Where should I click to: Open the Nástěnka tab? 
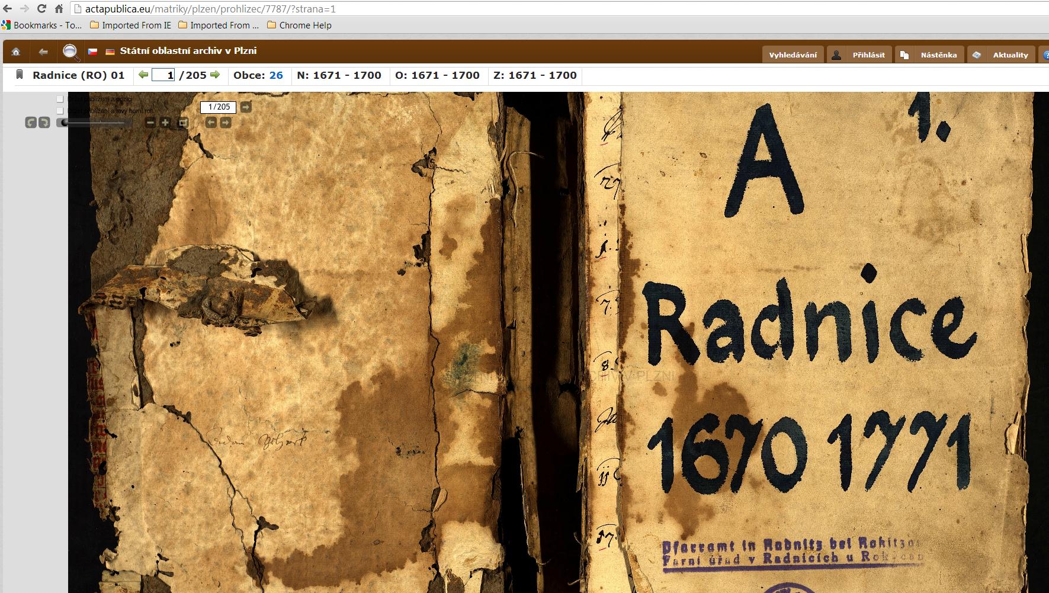929,55
